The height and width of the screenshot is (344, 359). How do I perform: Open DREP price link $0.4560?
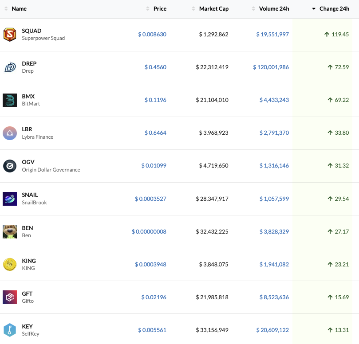[x=155, y=67]
